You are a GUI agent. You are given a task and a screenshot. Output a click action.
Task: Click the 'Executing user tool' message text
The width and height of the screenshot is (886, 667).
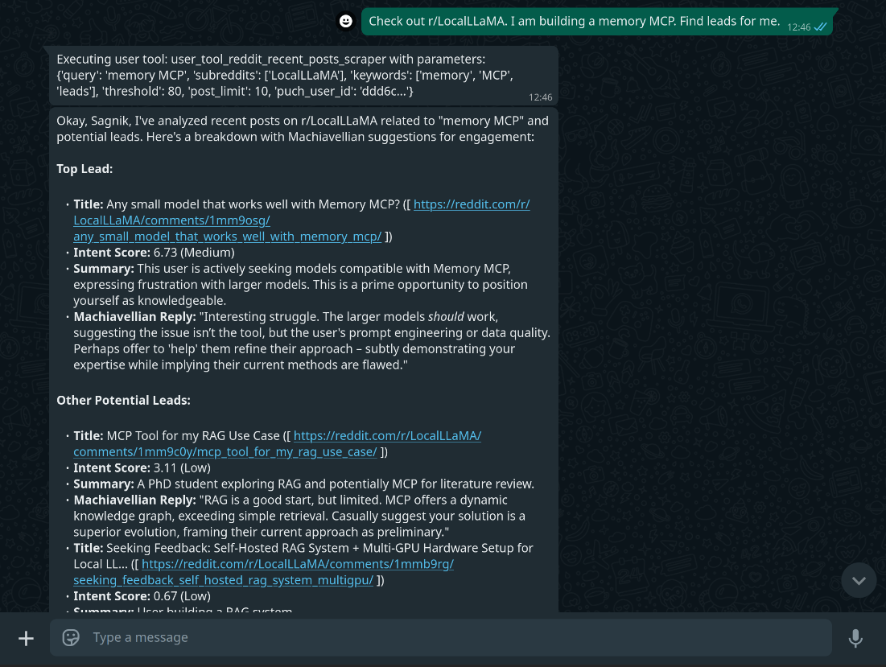tap(285, 75)
